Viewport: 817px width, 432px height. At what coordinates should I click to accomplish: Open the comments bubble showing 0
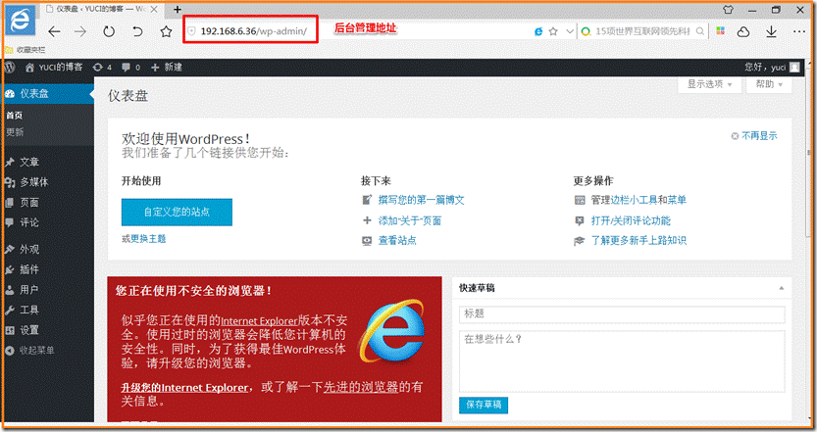point(130,68)
